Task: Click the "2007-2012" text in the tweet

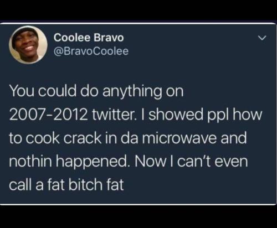Action: [48, 115]
